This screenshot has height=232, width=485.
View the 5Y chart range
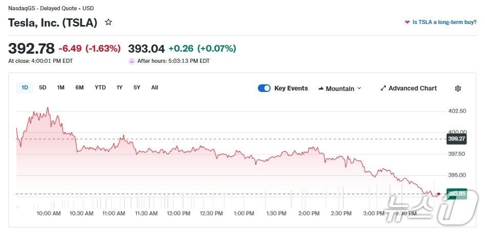pyautogui.click(x=137, y=87)
